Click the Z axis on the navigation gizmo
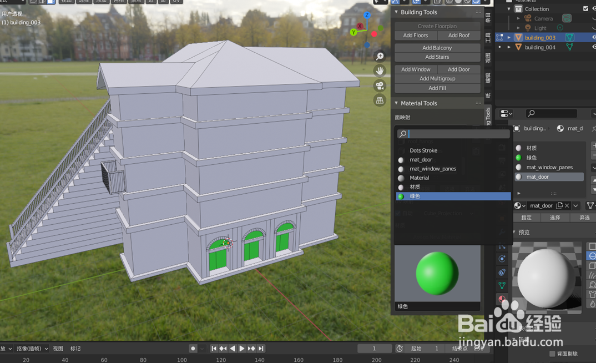This screenshot has width=596, height=363. pos(366,15)
